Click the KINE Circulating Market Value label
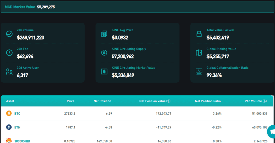 [133, 68]
